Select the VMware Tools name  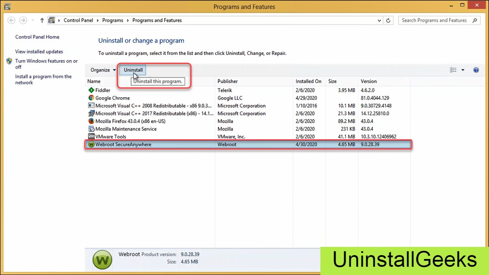(111, 137)
